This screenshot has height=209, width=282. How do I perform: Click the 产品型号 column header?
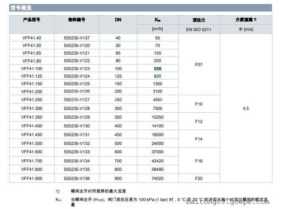coord(32,20)
